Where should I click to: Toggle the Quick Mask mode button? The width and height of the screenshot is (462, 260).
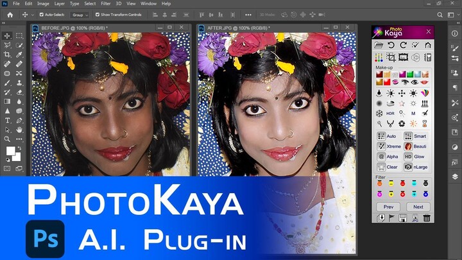pos(7,169)
